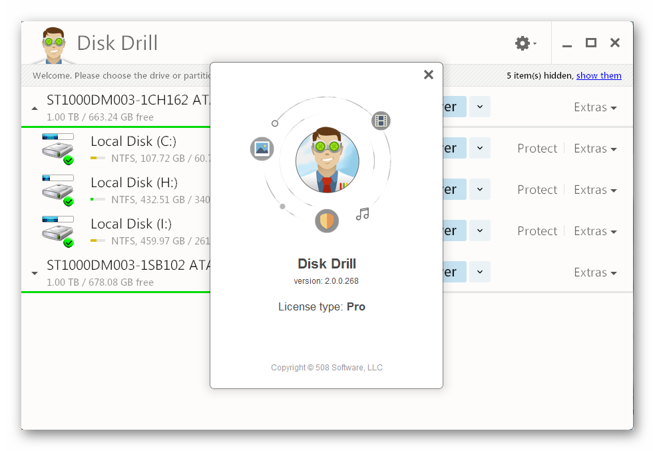
Task: Click '1.00 TB / 663.24 GB free' text
Action: pos(100,117)
